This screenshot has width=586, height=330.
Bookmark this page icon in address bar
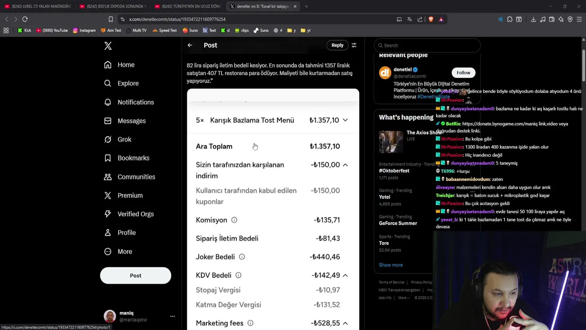[x=111, y=19]
